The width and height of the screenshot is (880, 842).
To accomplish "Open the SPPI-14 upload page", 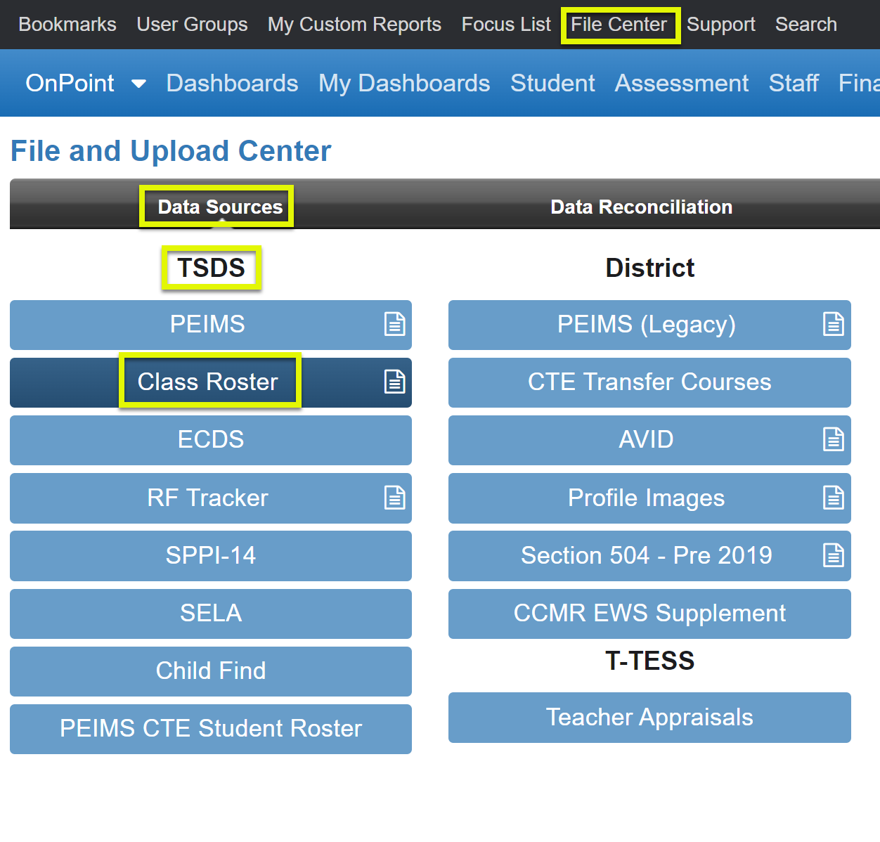I will (x=211, y=555).
